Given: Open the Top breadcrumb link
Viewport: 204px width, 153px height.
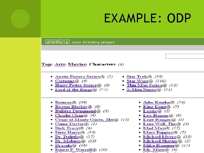Looking at the screenshot, I should tap(46, 64).
